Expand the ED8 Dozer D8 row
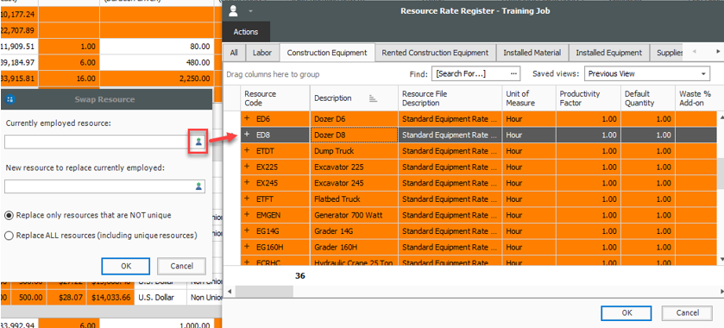Image resolution: width=724 pixels, height=328 pixels. (247, 135)
